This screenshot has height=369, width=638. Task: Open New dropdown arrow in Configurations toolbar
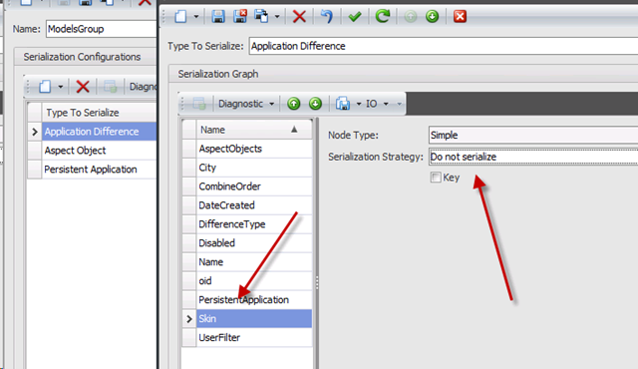click(x=60, y=87)
